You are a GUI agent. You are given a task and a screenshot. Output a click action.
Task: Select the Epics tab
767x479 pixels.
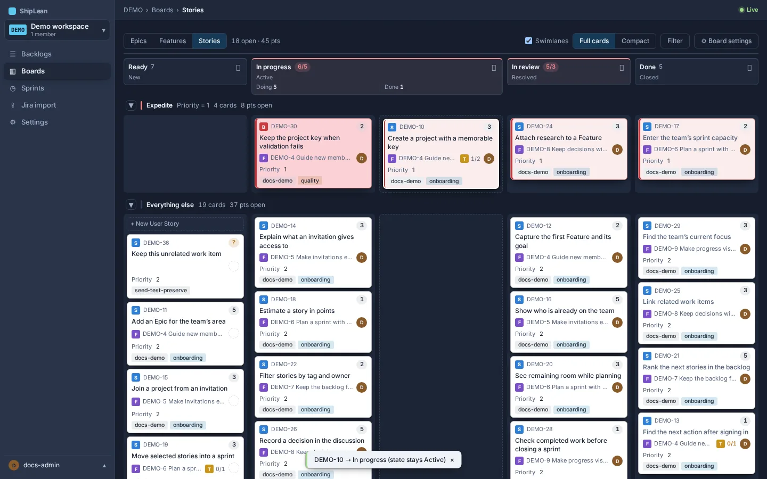tap(138, 41)
